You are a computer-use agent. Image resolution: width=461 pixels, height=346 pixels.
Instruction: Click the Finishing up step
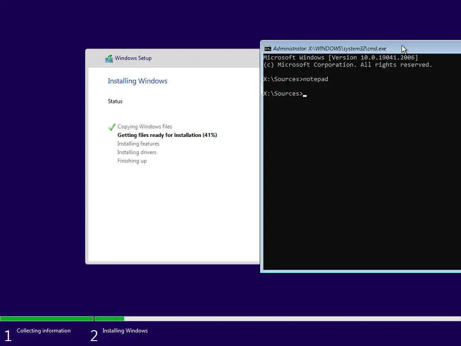tap(132, 161)
